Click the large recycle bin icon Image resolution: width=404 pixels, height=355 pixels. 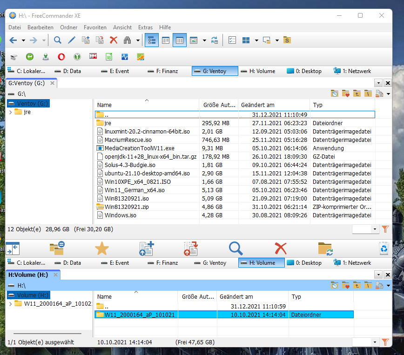384,248
